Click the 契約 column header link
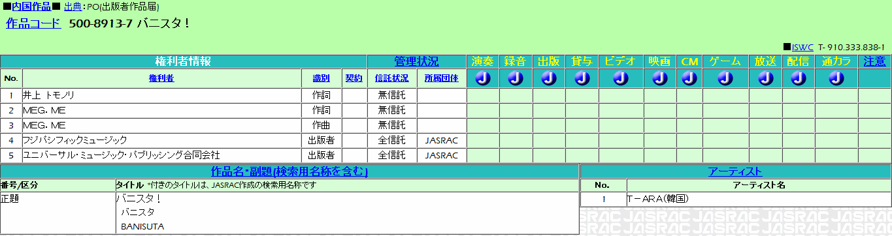Image resolution: width=892 pixels, height=236 pixels. [354, 78]
